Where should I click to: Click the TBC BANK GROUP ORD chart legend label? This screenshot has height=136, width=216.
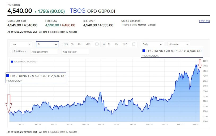pyautogui.click(x=25, y=62)
